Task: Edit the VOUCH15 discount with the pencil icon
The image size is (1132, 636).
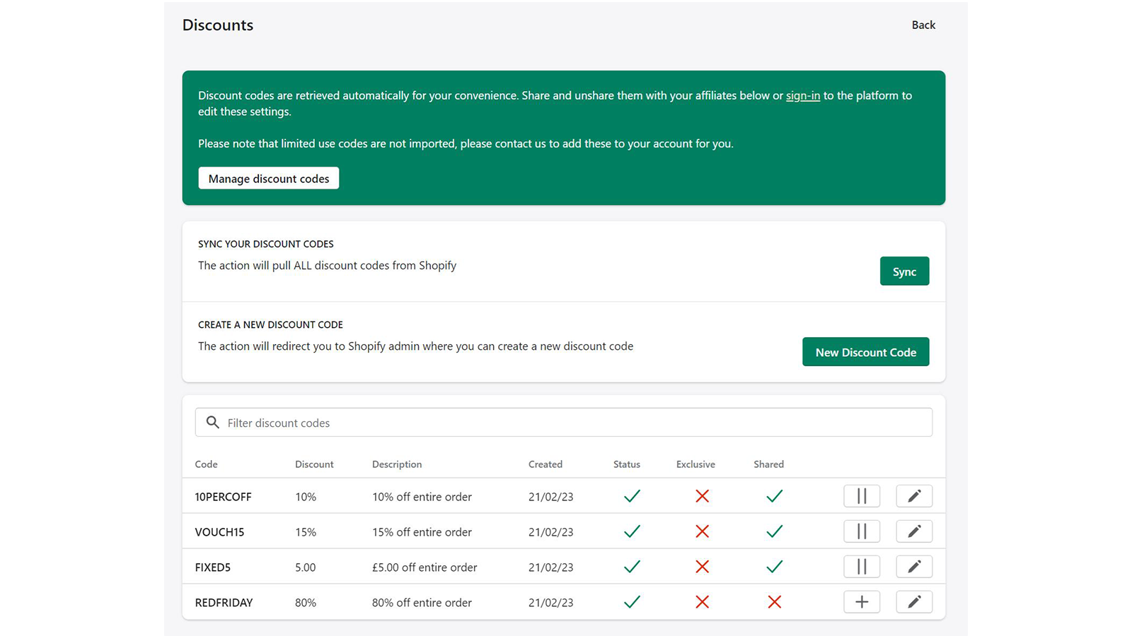Action: click(x=913, y=531)
